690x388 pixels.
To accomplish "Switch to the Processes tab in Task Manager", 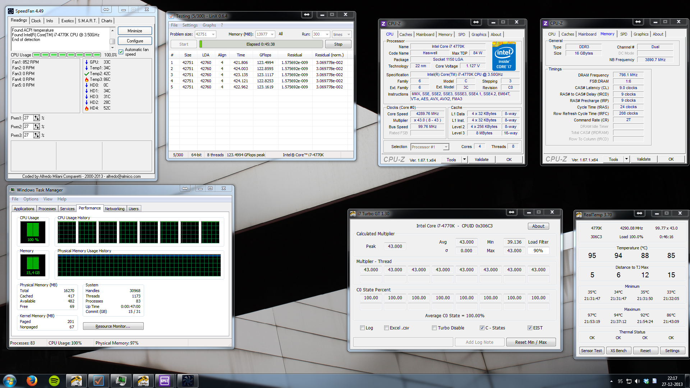I will [x=47, y=209].
